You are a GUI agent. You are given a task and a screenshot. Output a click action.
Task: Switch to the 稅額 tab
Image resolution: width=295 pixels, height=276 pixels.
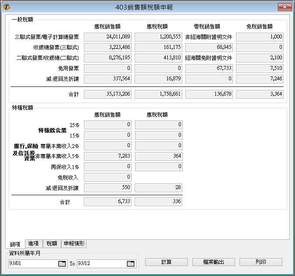(x=52, y=244)
